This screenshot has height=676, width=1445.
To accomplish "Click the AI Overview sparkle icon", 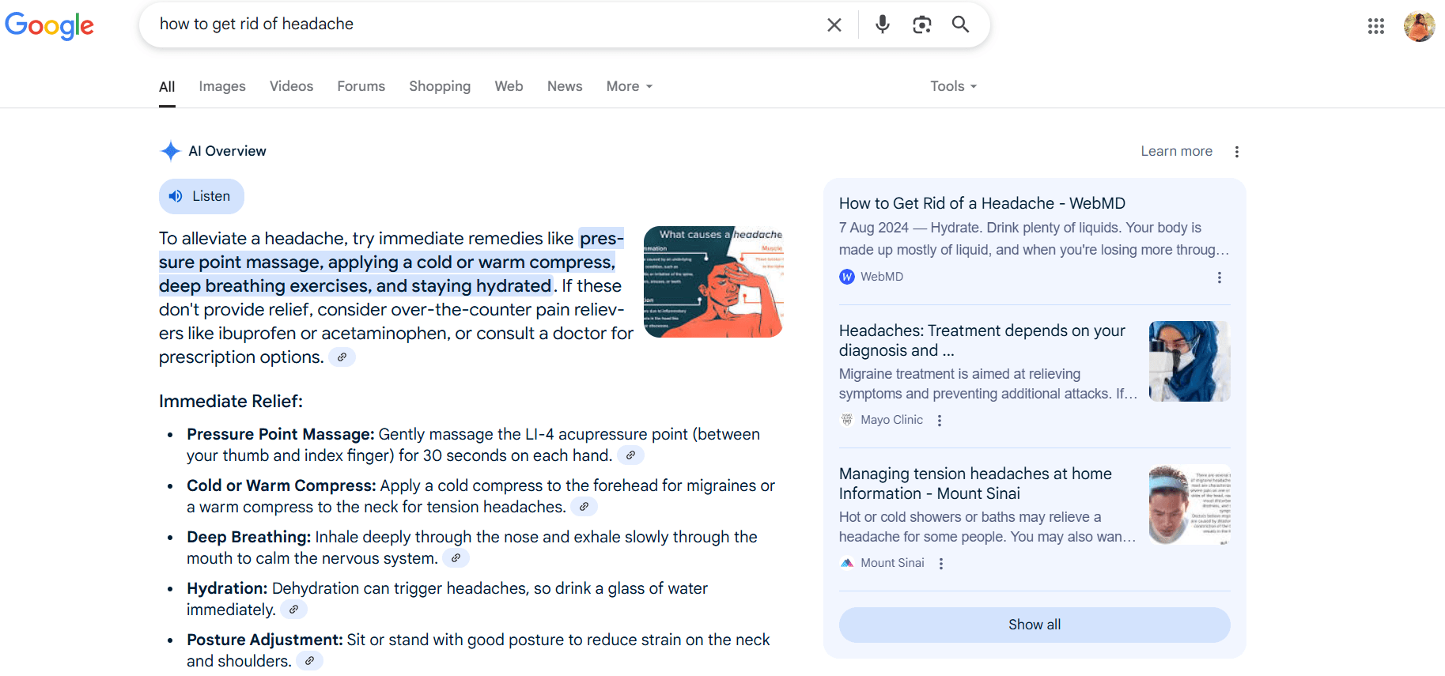I will [170, 151].
